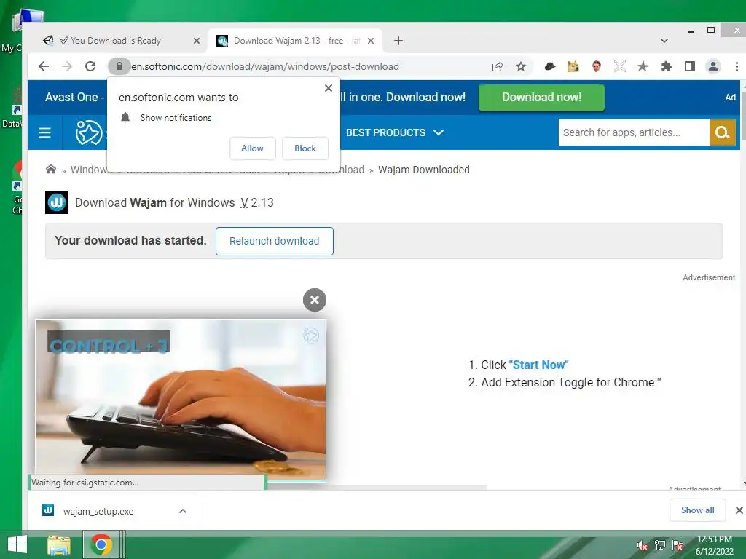Click the Wajam app logo icon

pos(57,202)
